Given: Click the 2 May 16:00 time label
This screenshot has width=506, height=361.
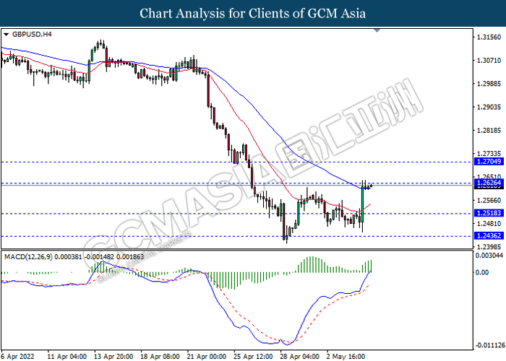Looking at the screenshot, I should click(346, 357).
